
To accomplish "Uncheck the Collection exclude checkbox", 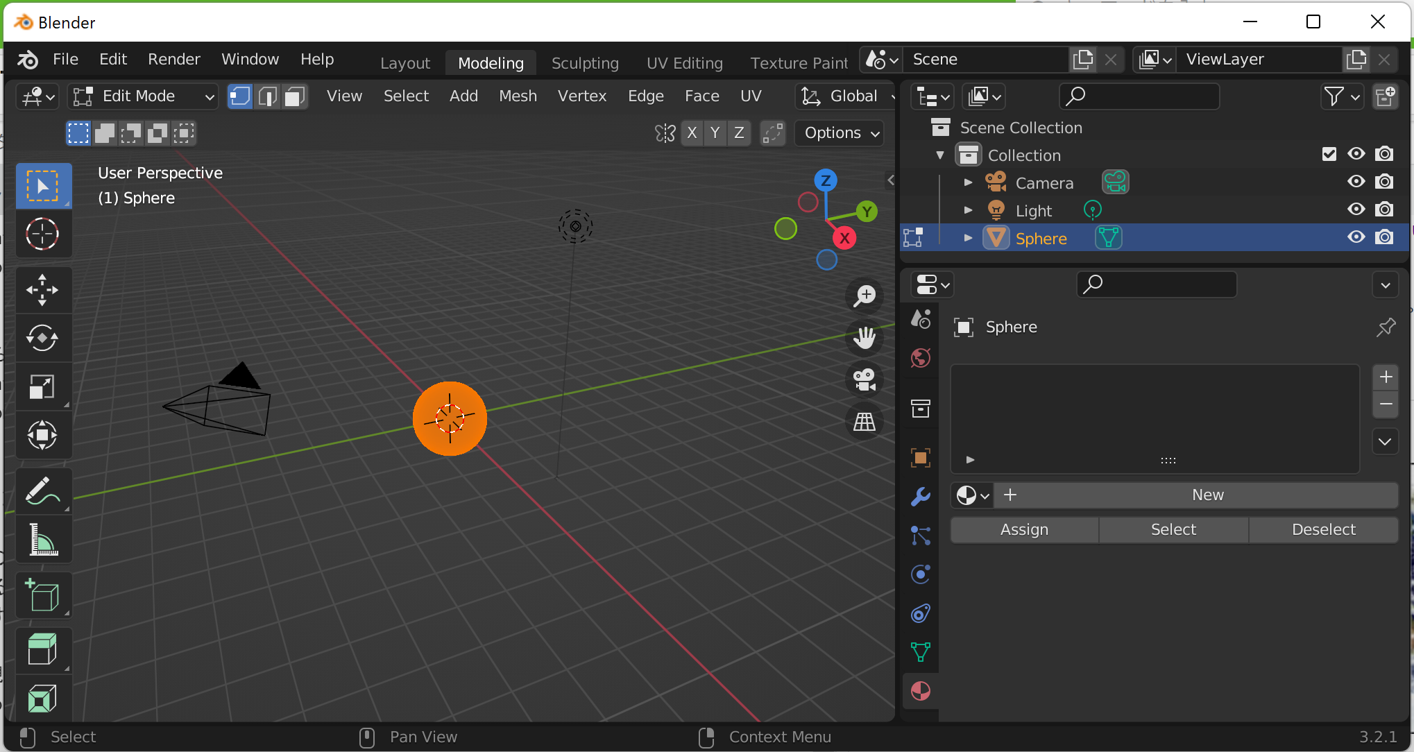I will (1329, 154).
